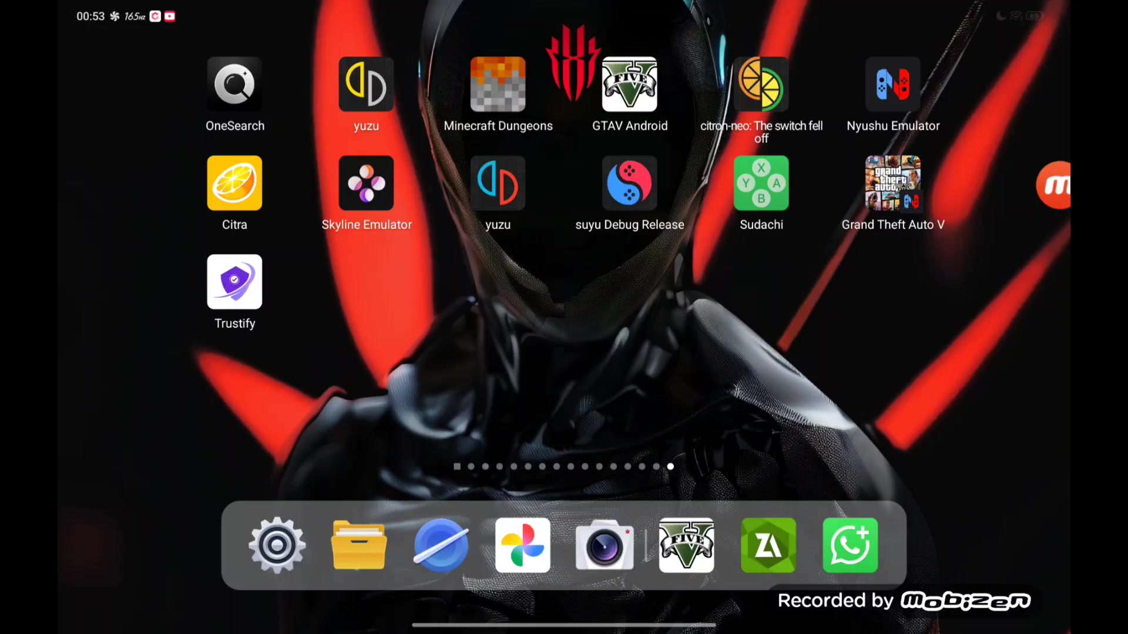
Task: Launch Grand Theft Auto V app
Action: 892,183
